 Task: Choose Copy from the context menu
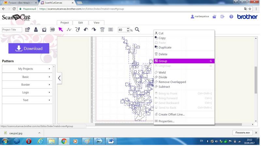[x=184, y=38]
